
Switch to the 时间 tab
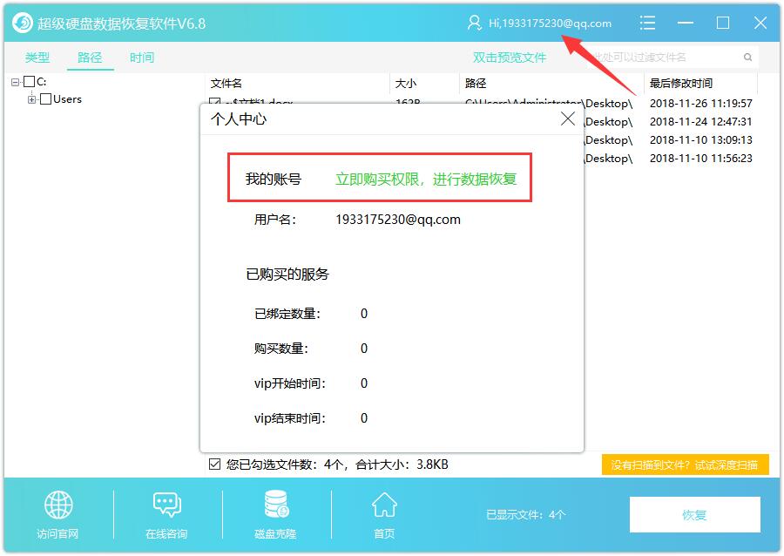(x=142, y=58)
